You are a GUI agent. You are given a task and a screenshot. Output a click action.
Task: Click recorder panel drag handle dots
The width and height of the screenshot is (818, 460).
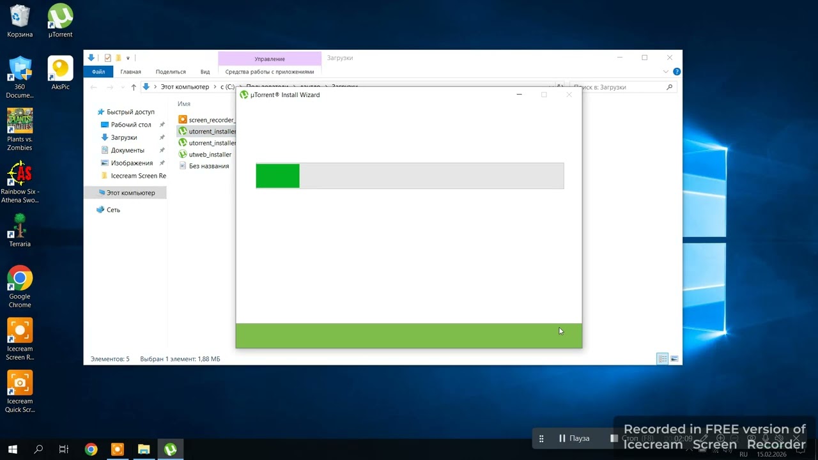tap(541, 438)
